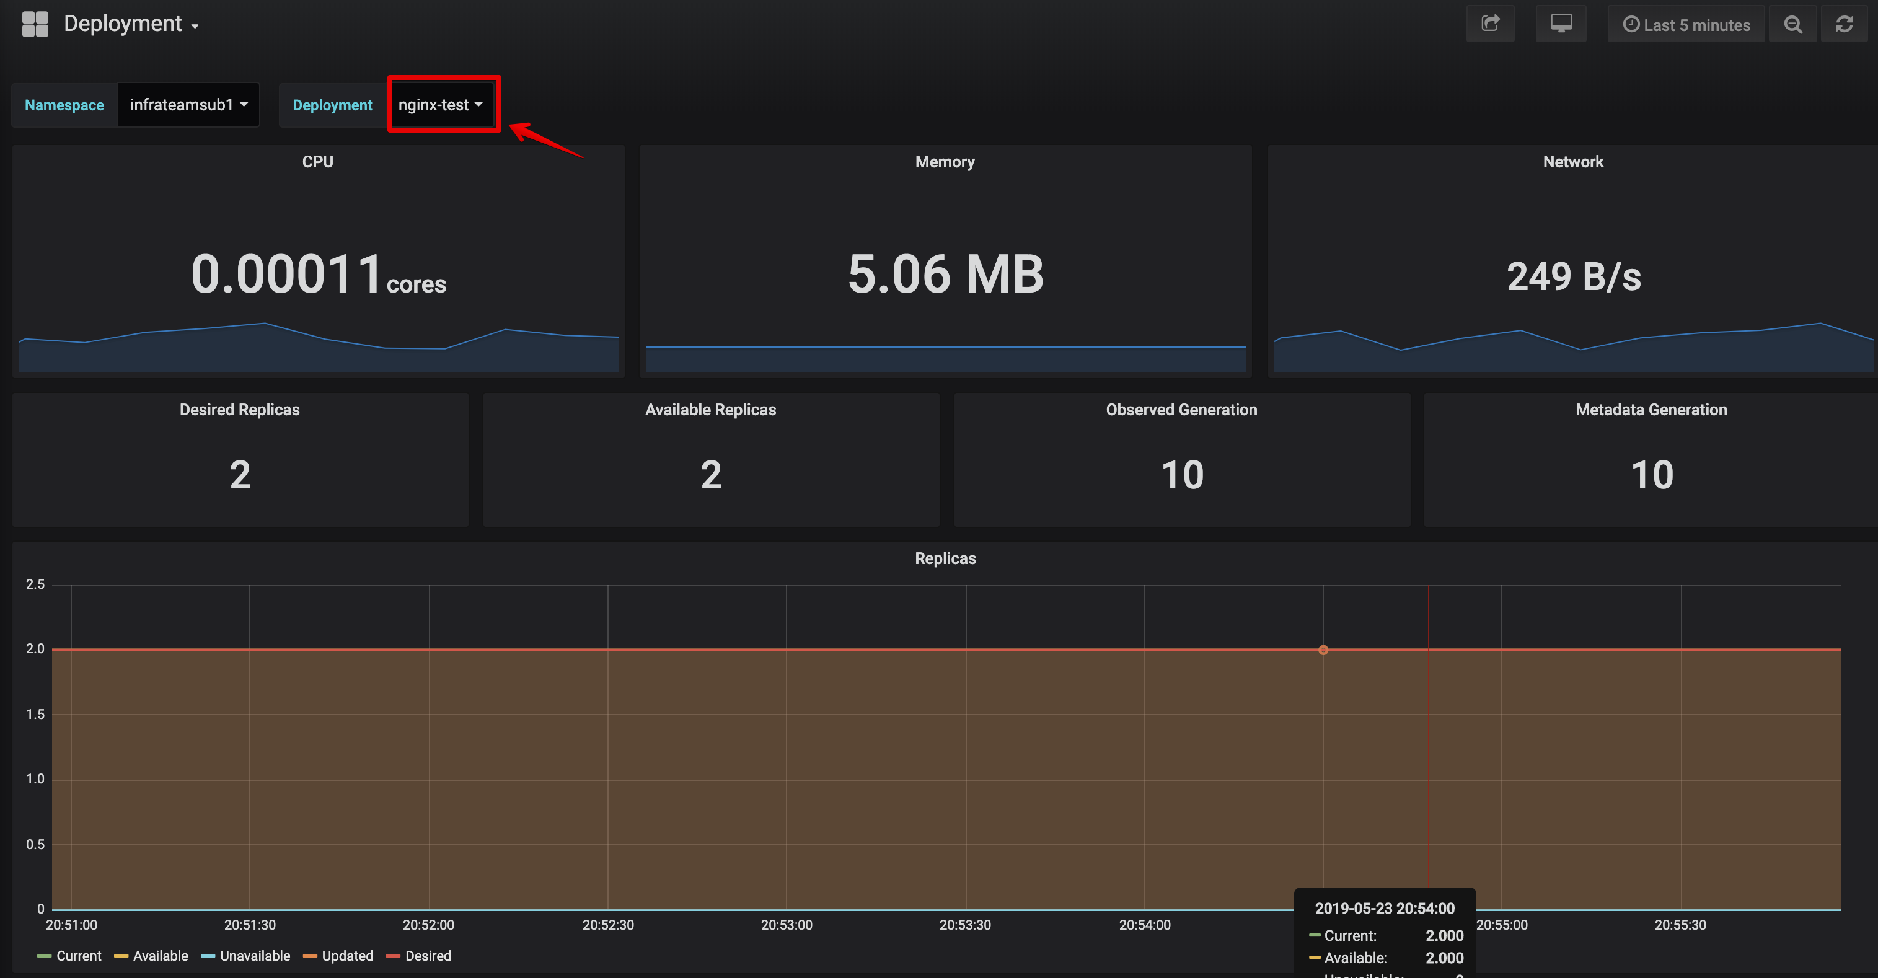This screenshot has height=978, width=1878.
Task: Toggle the Updated series in legend
Action: [347, 956]
